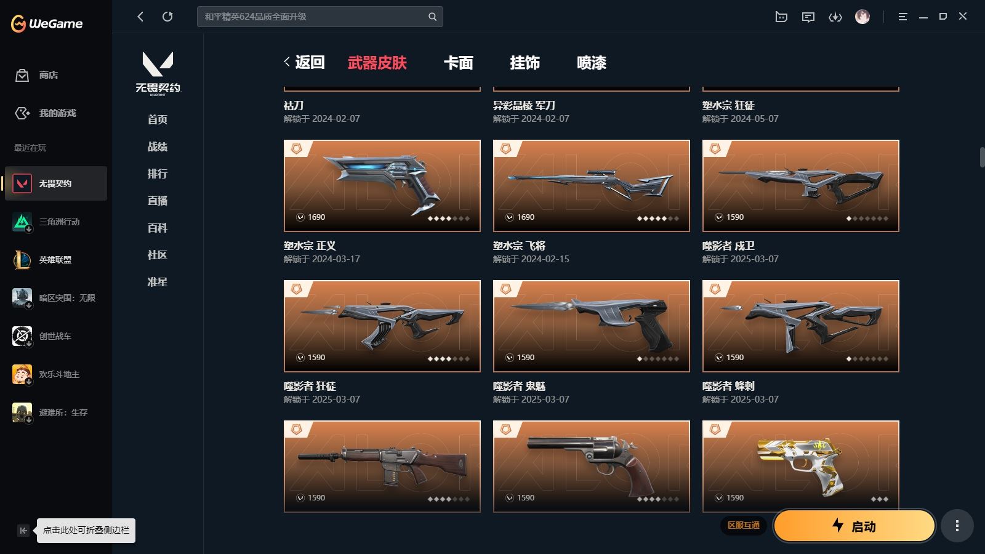Image resolution: width=985 pixels, height=554 pixels.
Task: Click the 区服互通 label button
Action: coord(744,526)
